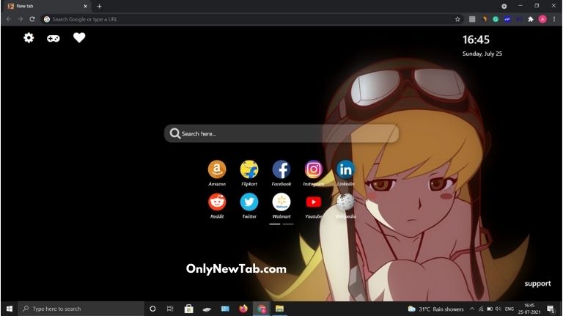Show hidden system tray icons
This screenshot has height=316, width=563.
pos(472,309)
